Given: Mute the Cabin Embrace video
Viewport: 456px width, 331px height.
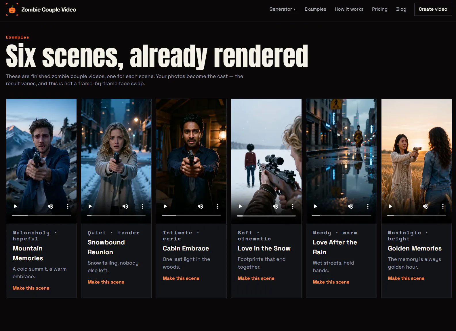Looking at the screenshot, I should pyautogui.click(x=200, y=206).
